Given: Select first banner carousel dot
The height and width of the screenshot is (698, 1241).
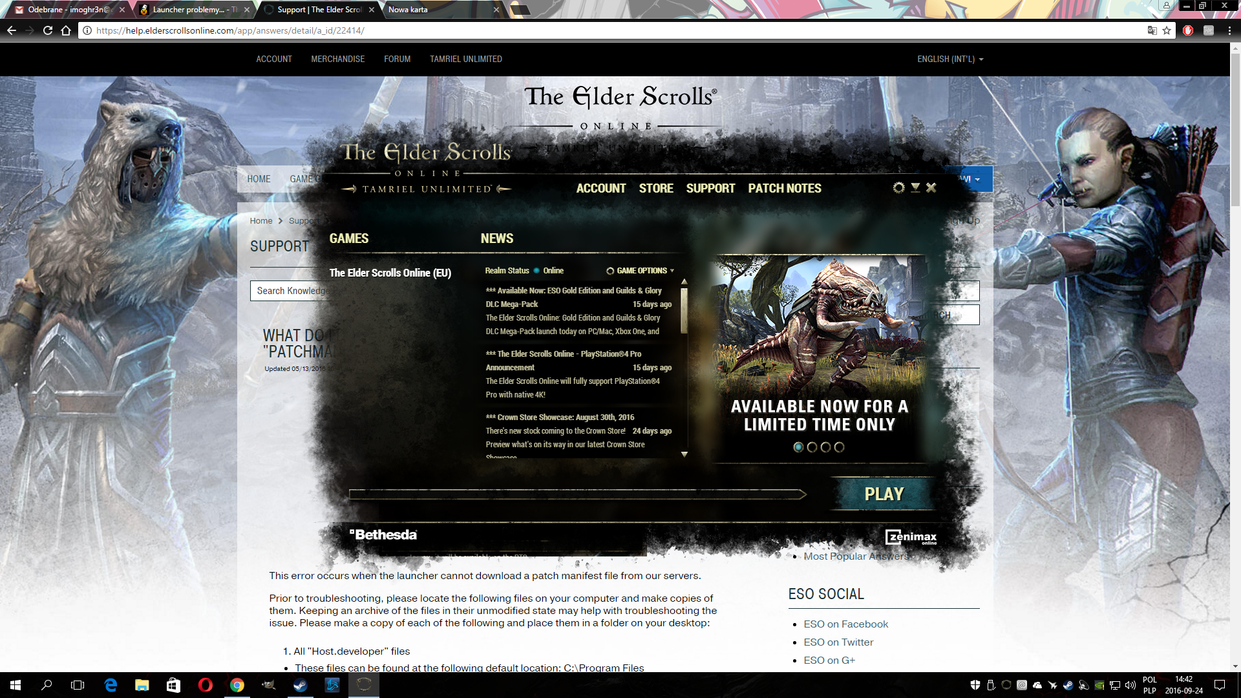Looking at the screenshot, I should pyautogui.click(x=798, y=447).
